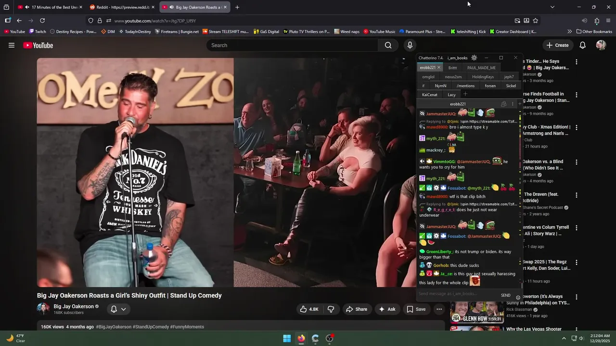
Task: Click the YouTube logo
Action: coord(38,45)
